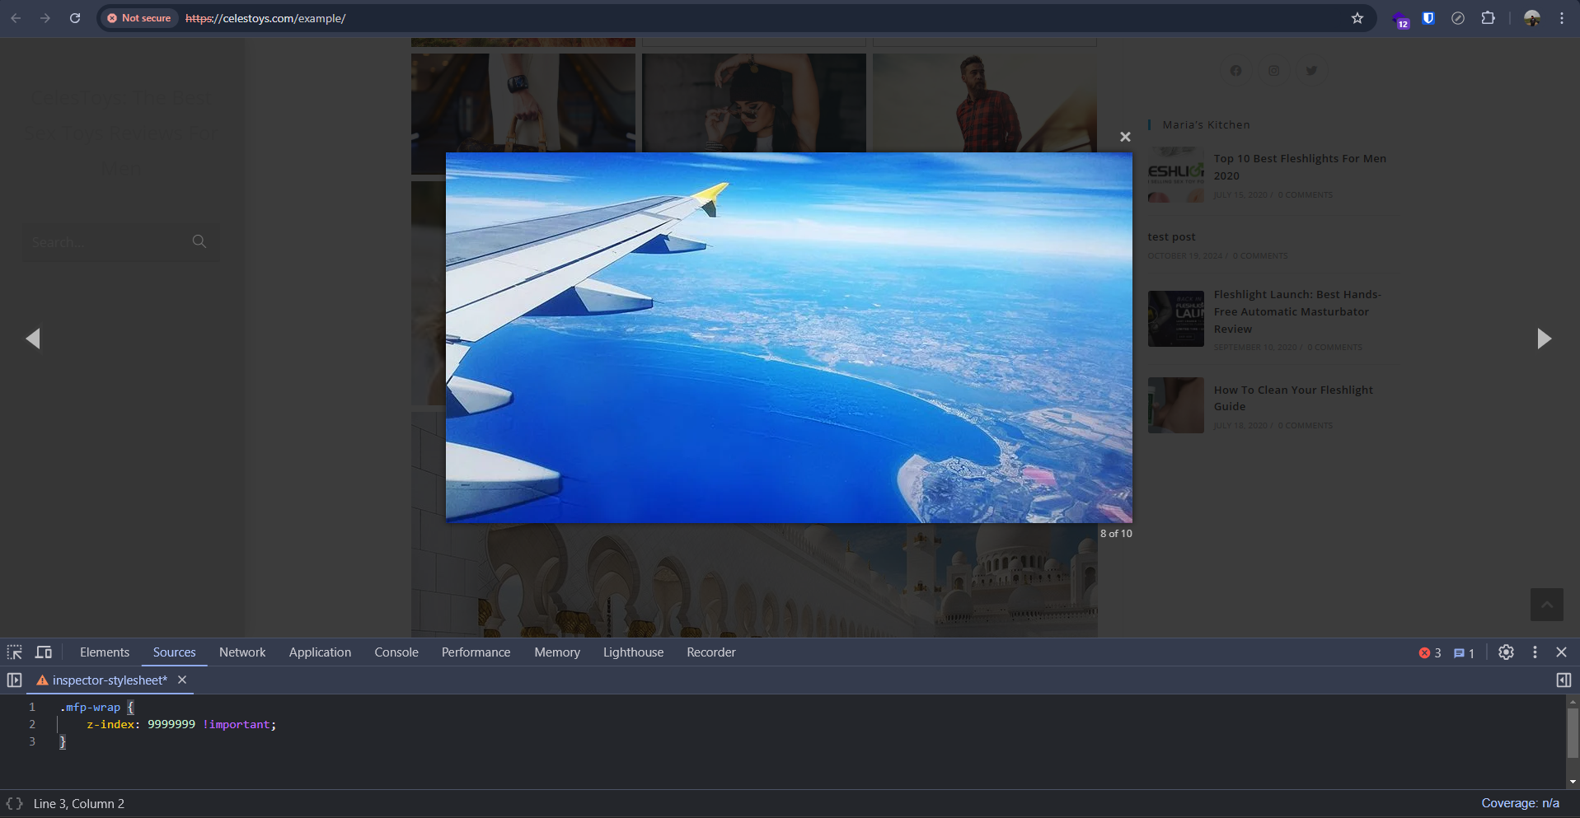The image size is (1580, 818).
Task: Click the Instagram social icon
Action: click(1273, 71)
